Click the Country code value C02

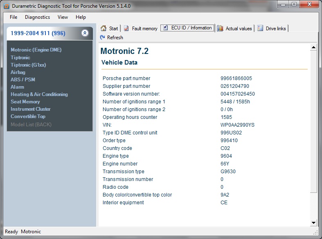pos(225,148)
